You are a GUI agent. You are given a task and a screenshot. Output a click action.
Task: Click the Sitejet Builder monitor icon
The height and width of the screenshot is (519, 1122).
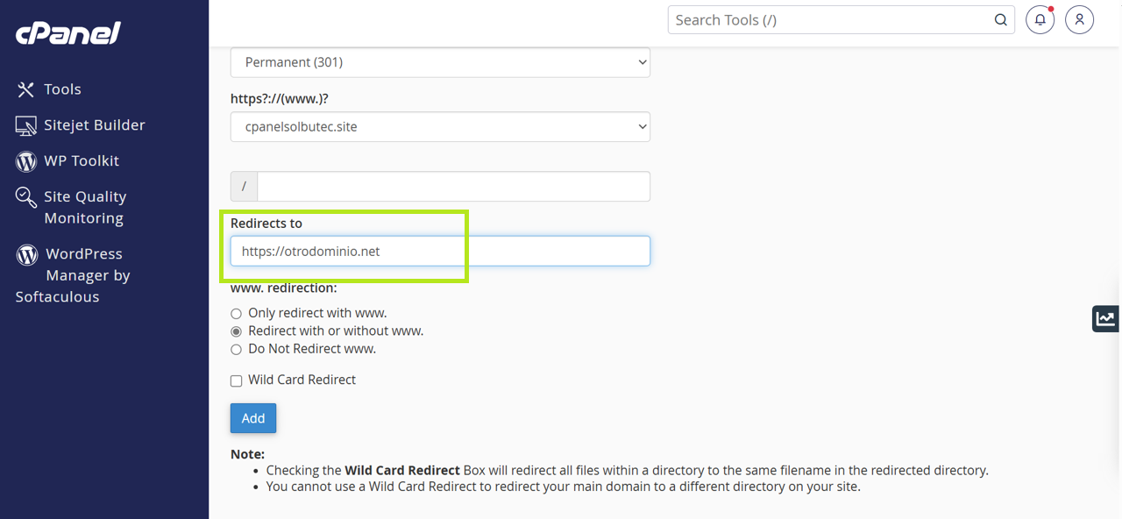coord(25,125)
